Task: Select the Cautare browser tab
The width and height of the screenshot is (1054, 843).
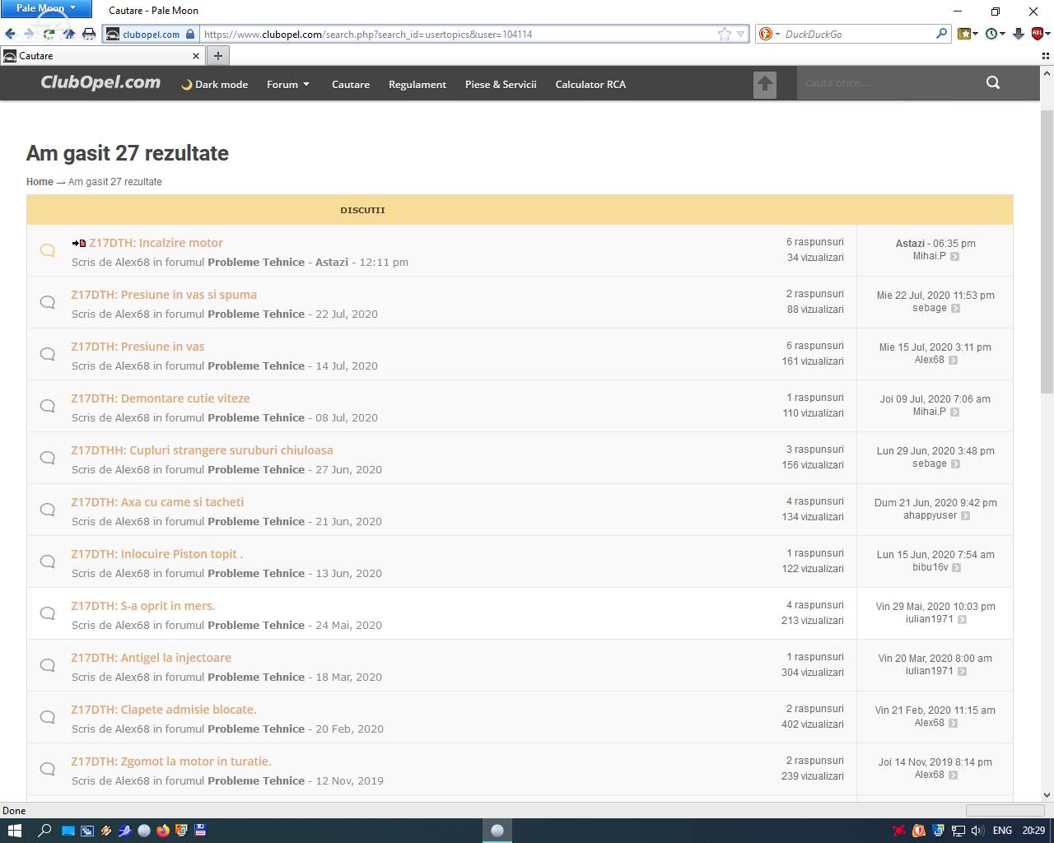Action: click(102, 56)
